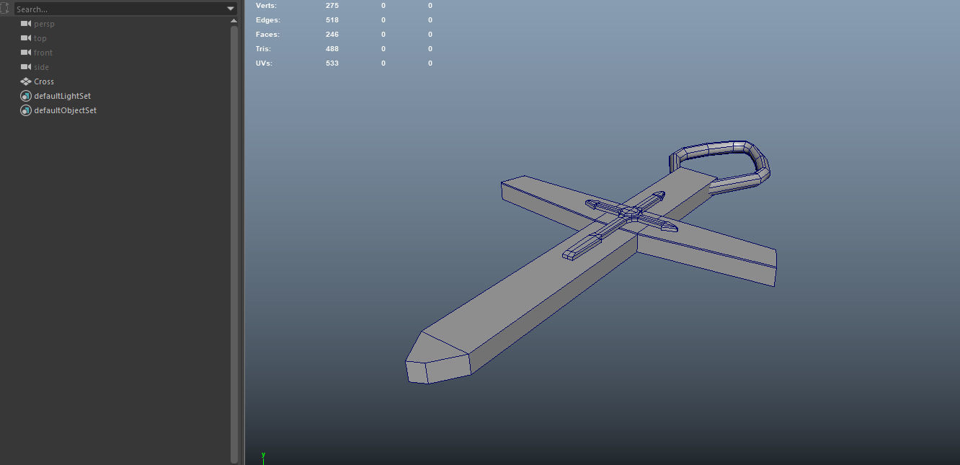The image size is (960, 465).
Task: Open the search field dropdown arrow
Action: (x=231, y=9)
